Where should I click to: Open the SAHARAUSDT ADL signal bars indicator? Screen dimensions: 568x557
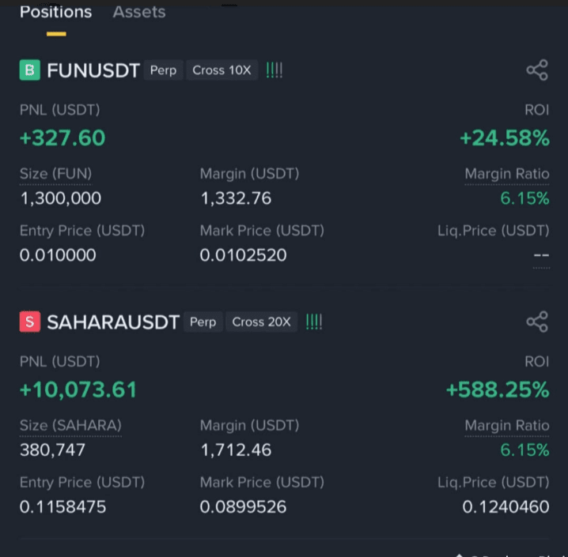click(314, 322)
